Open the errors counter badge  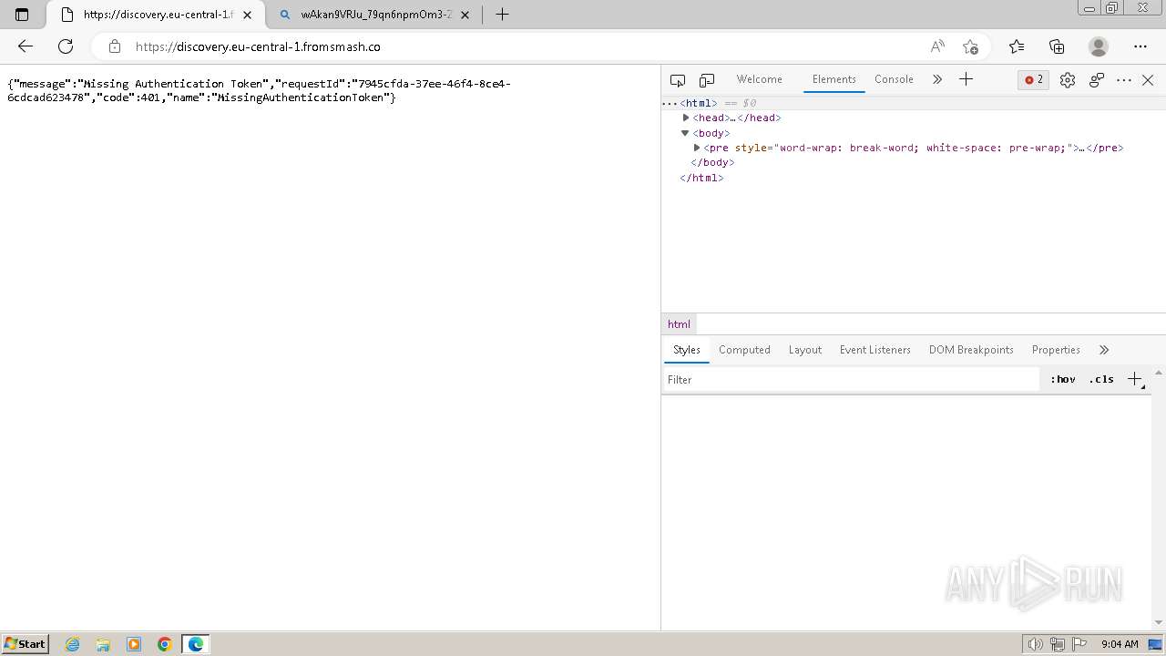[x=1034, y=80]
